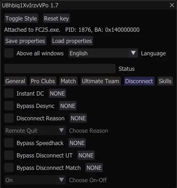Click the Toggle Style button
This screenshot has height=188, width=177.
click(21, 18)
